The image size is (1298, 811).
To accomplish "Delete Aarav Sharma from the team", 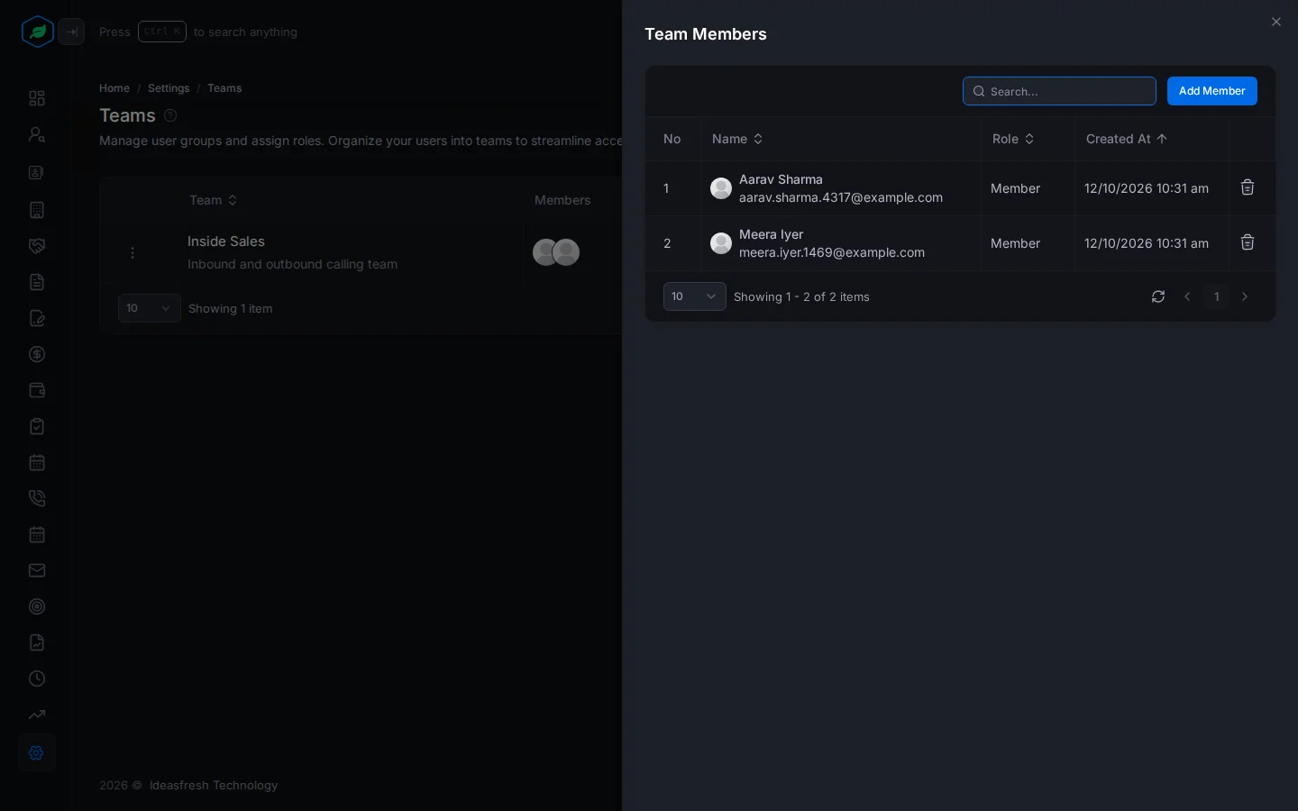I will click(1248, 187).
